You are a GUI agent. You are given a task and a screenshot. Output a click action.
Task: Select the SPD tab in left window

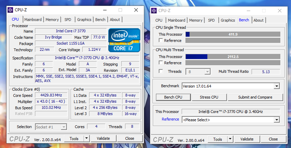68,19
